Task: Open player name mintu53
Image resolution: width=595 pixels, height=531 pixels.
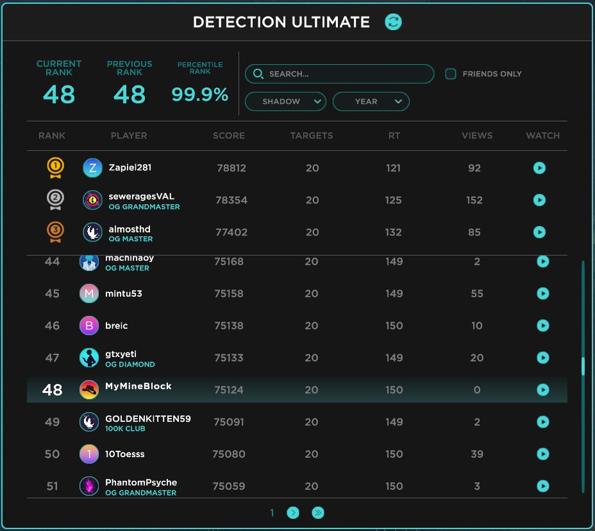Action: (124, 293)
